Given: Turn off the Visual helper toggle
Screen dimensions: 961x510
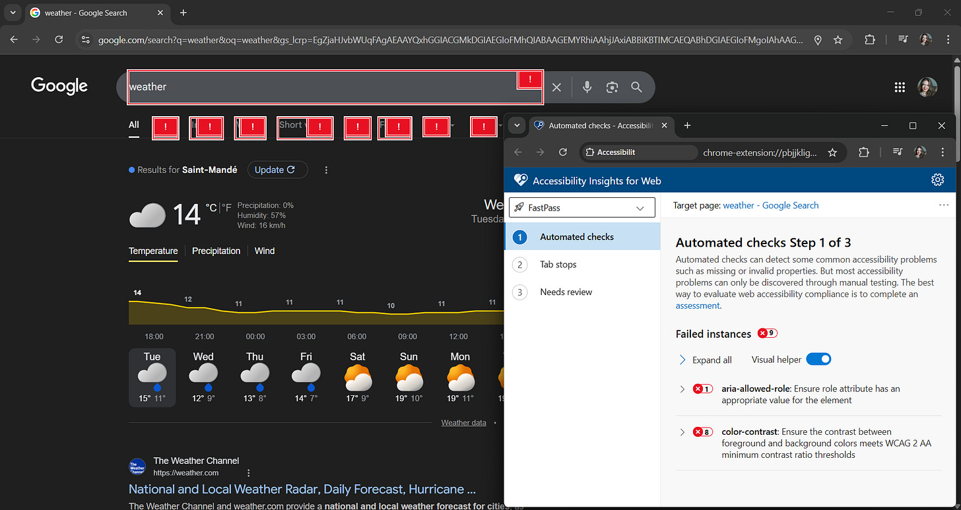Looking at the screenshot, I should click(x=818, y=360).
